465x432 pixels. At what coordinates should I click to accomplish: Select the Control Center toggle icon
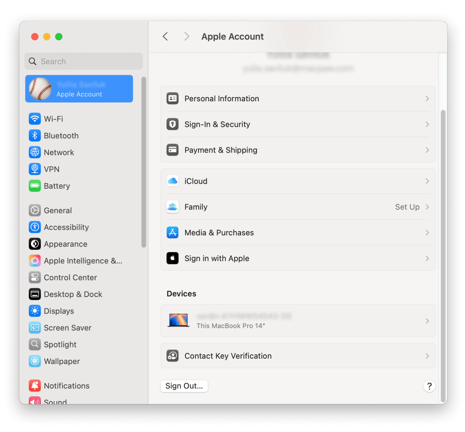35,277
